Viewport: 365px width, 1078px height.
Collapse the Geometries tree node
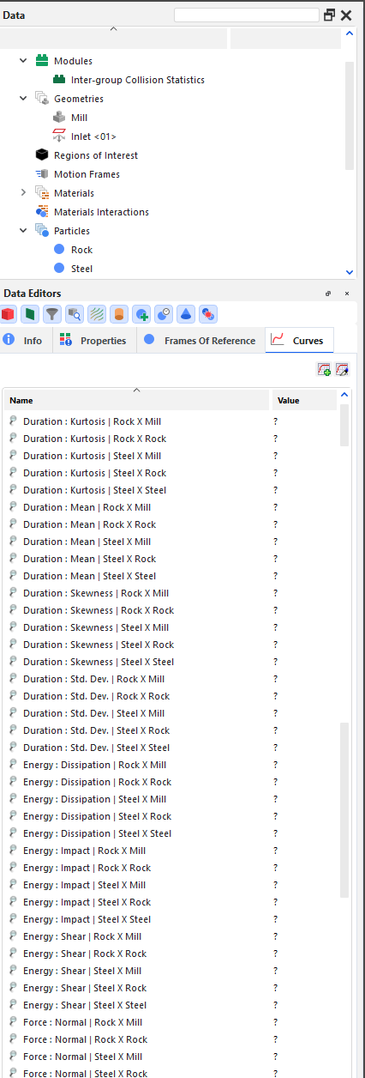tap(23, 99)
